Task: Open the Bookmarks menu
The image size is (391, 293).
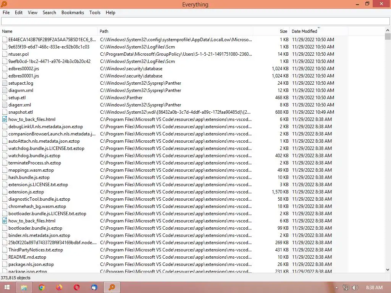Action: click(x=73, y=13)
